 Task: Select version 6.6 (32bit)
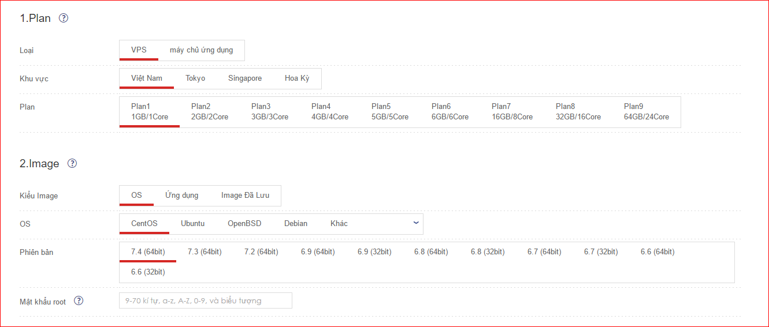[x=148, y=272]
